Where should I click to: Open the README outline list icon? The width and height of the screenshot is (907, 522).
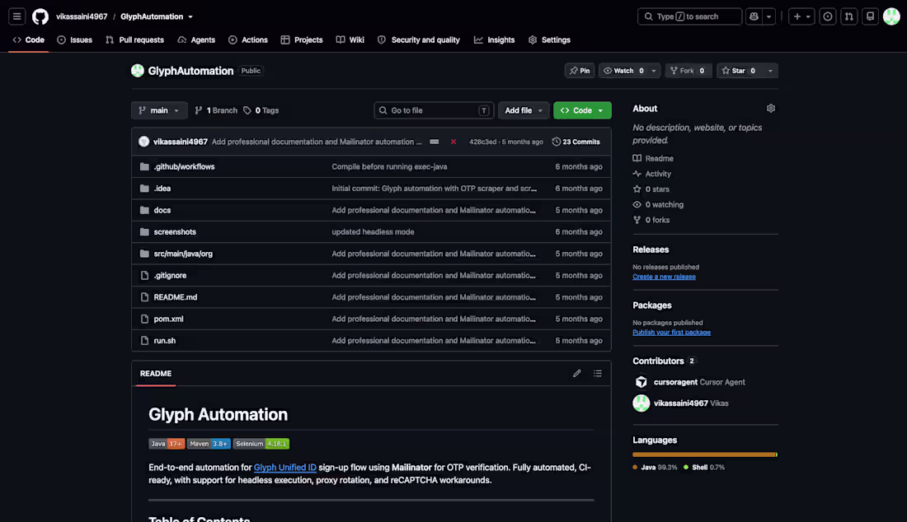[598, 374]
